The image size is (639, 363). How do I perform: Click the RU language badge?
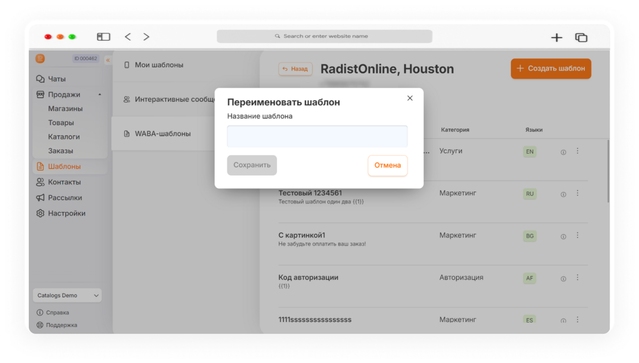pyautogui.click(x=530, y=194)
